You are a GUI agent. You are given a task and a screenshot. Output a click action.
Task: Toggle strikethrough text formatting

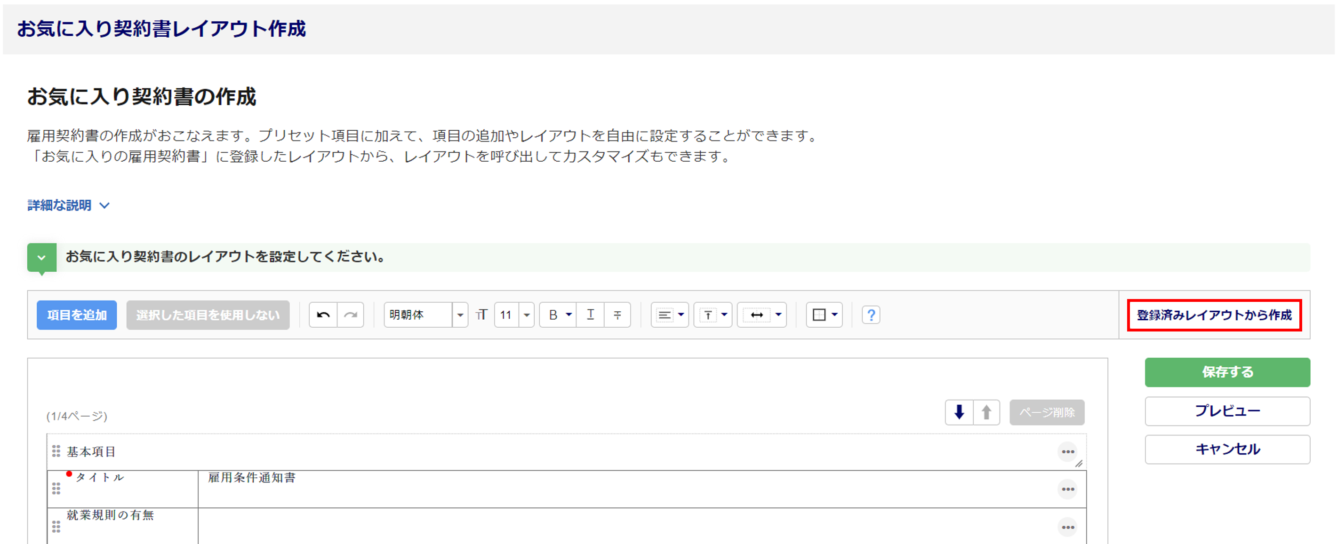click(x=617, y=315)
